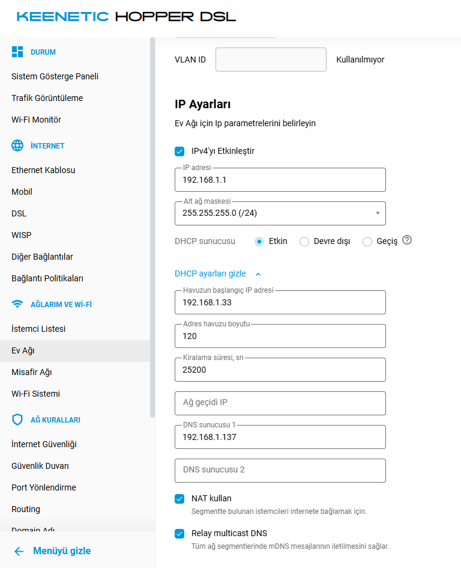Image resolution: width=461 pixels, height=568 pixels.
Task: Click the Ağ Kuralları shield icon
Action: click(x=17, y=420)
